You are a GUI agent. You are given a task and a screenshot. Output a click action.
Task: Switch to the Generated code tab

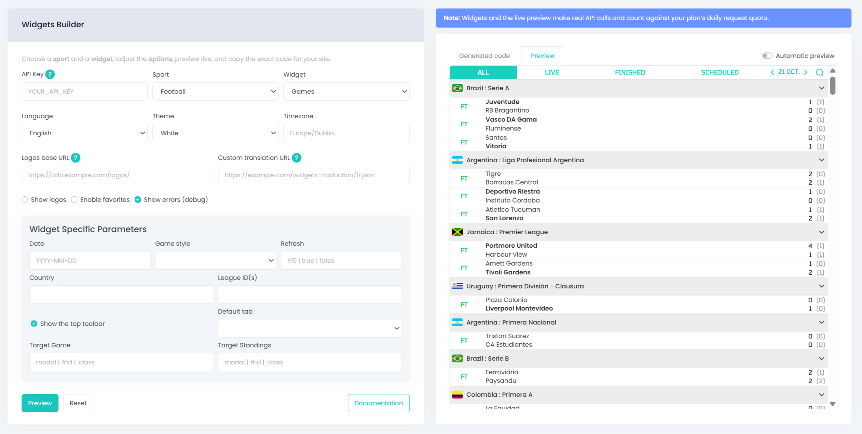(x=484, y=56)
